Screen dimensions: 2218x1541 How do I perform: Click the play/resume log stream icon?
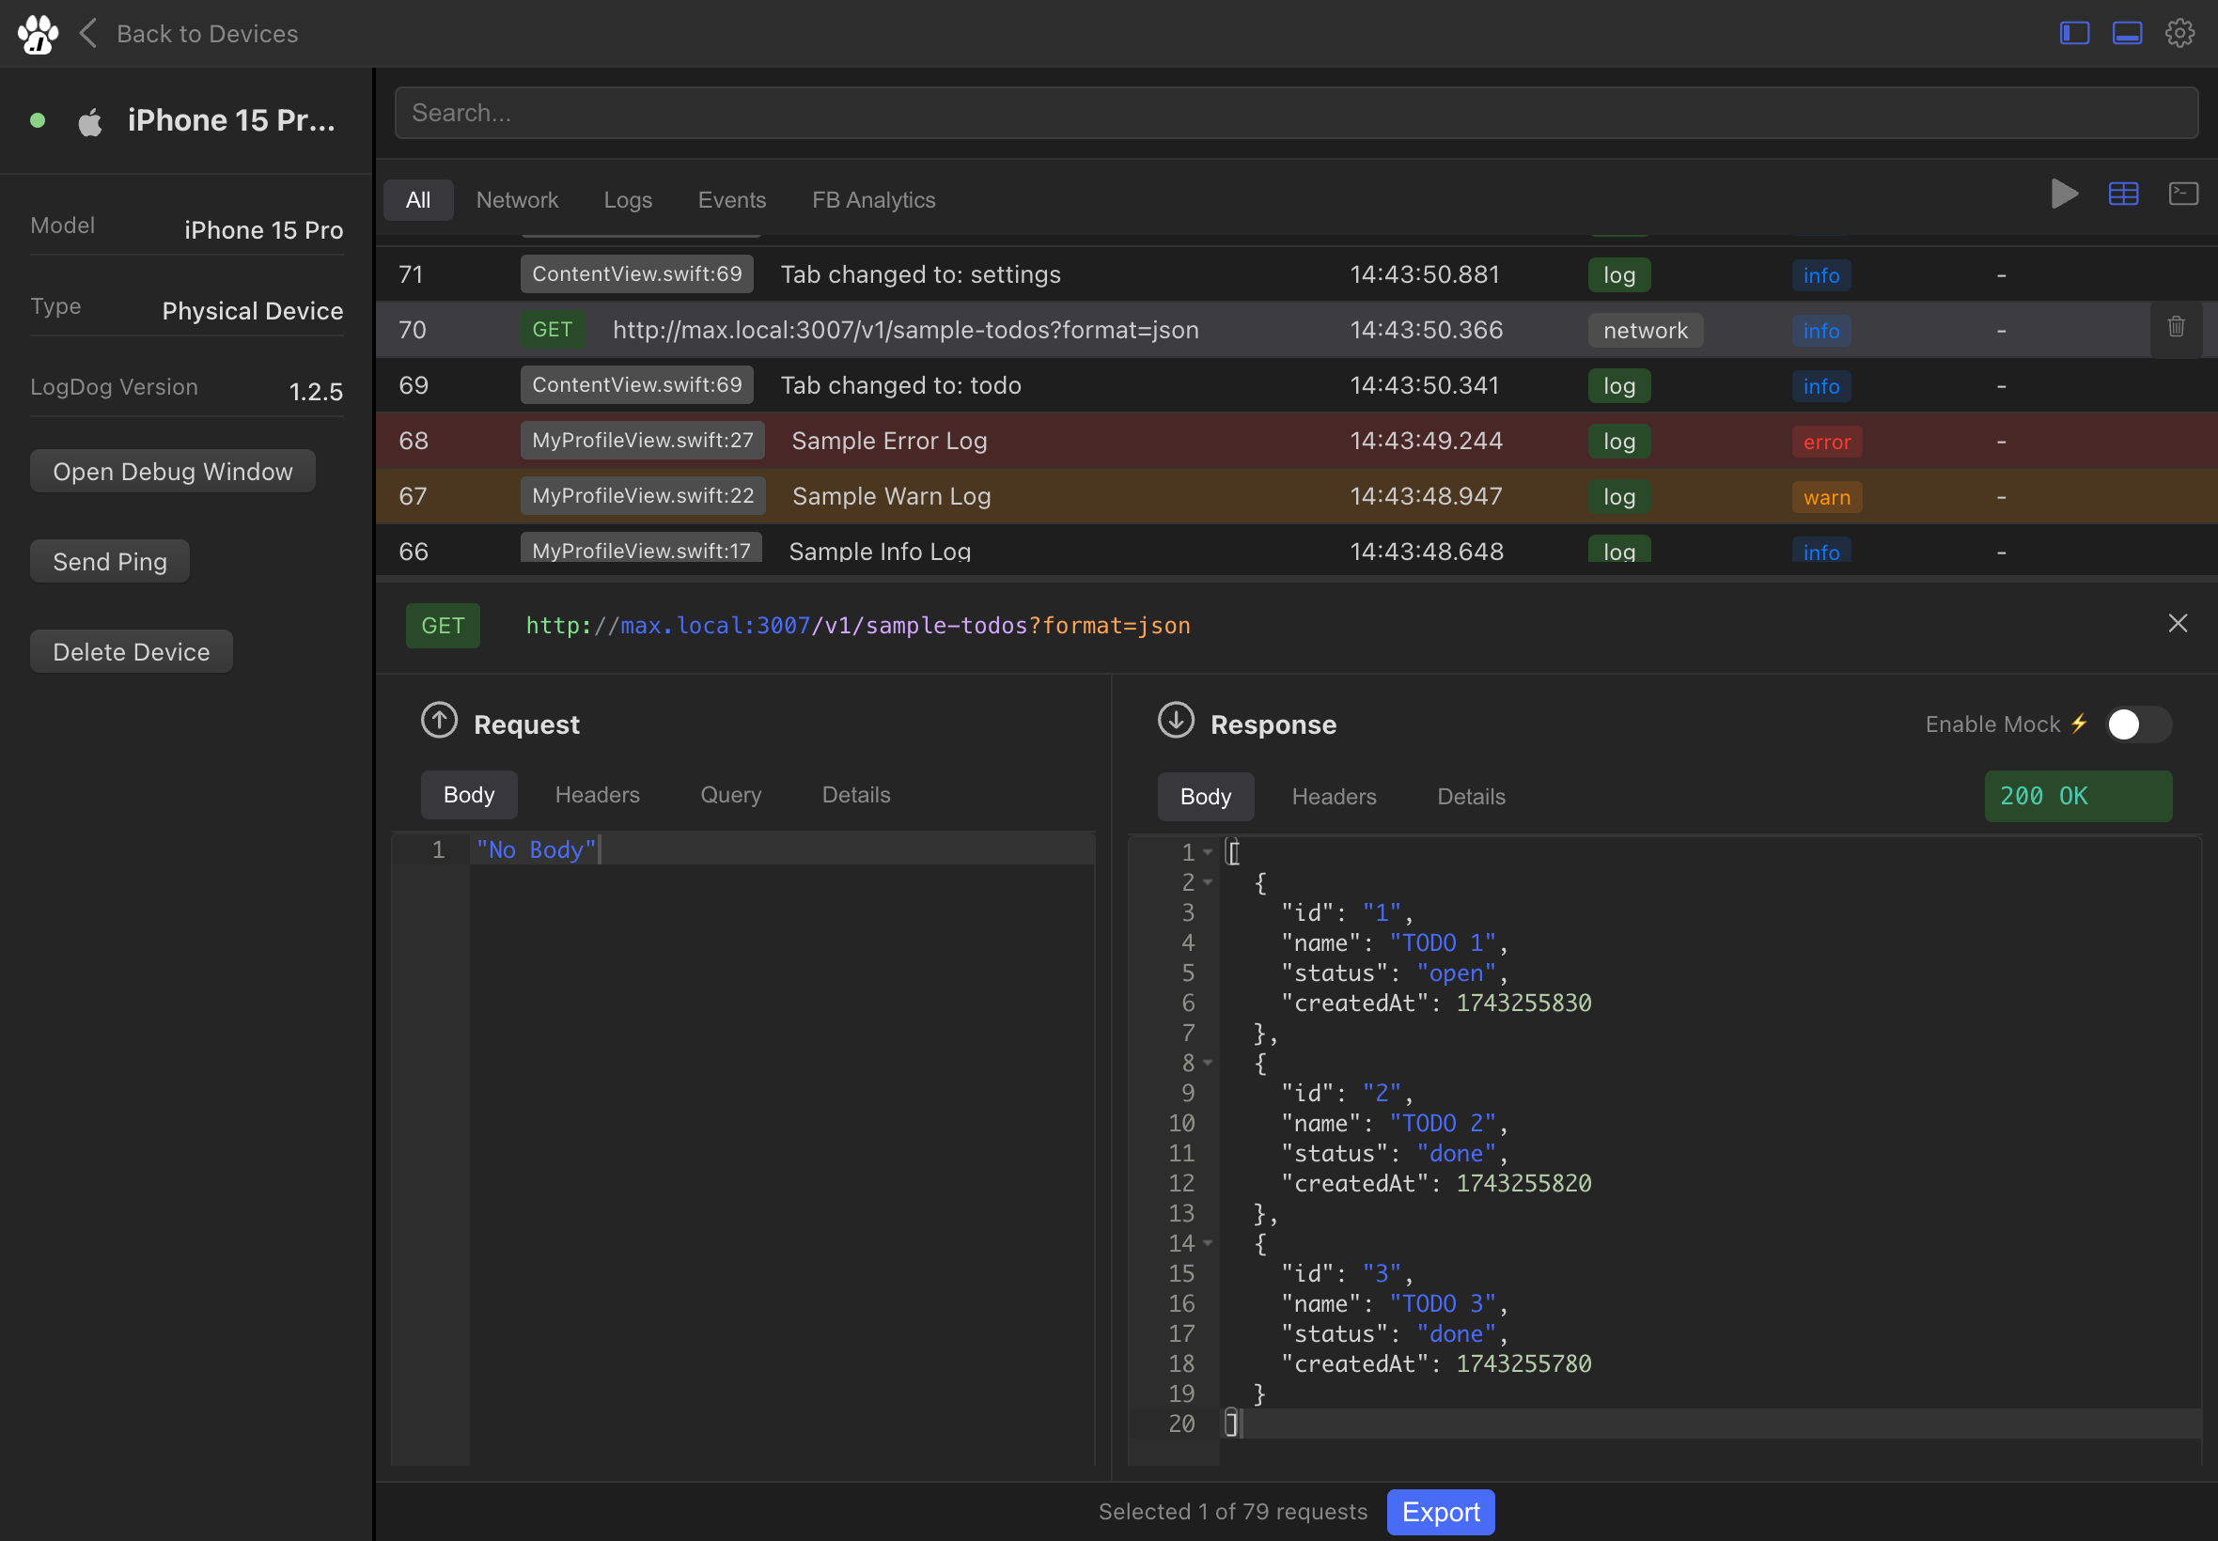(2064, 195)
